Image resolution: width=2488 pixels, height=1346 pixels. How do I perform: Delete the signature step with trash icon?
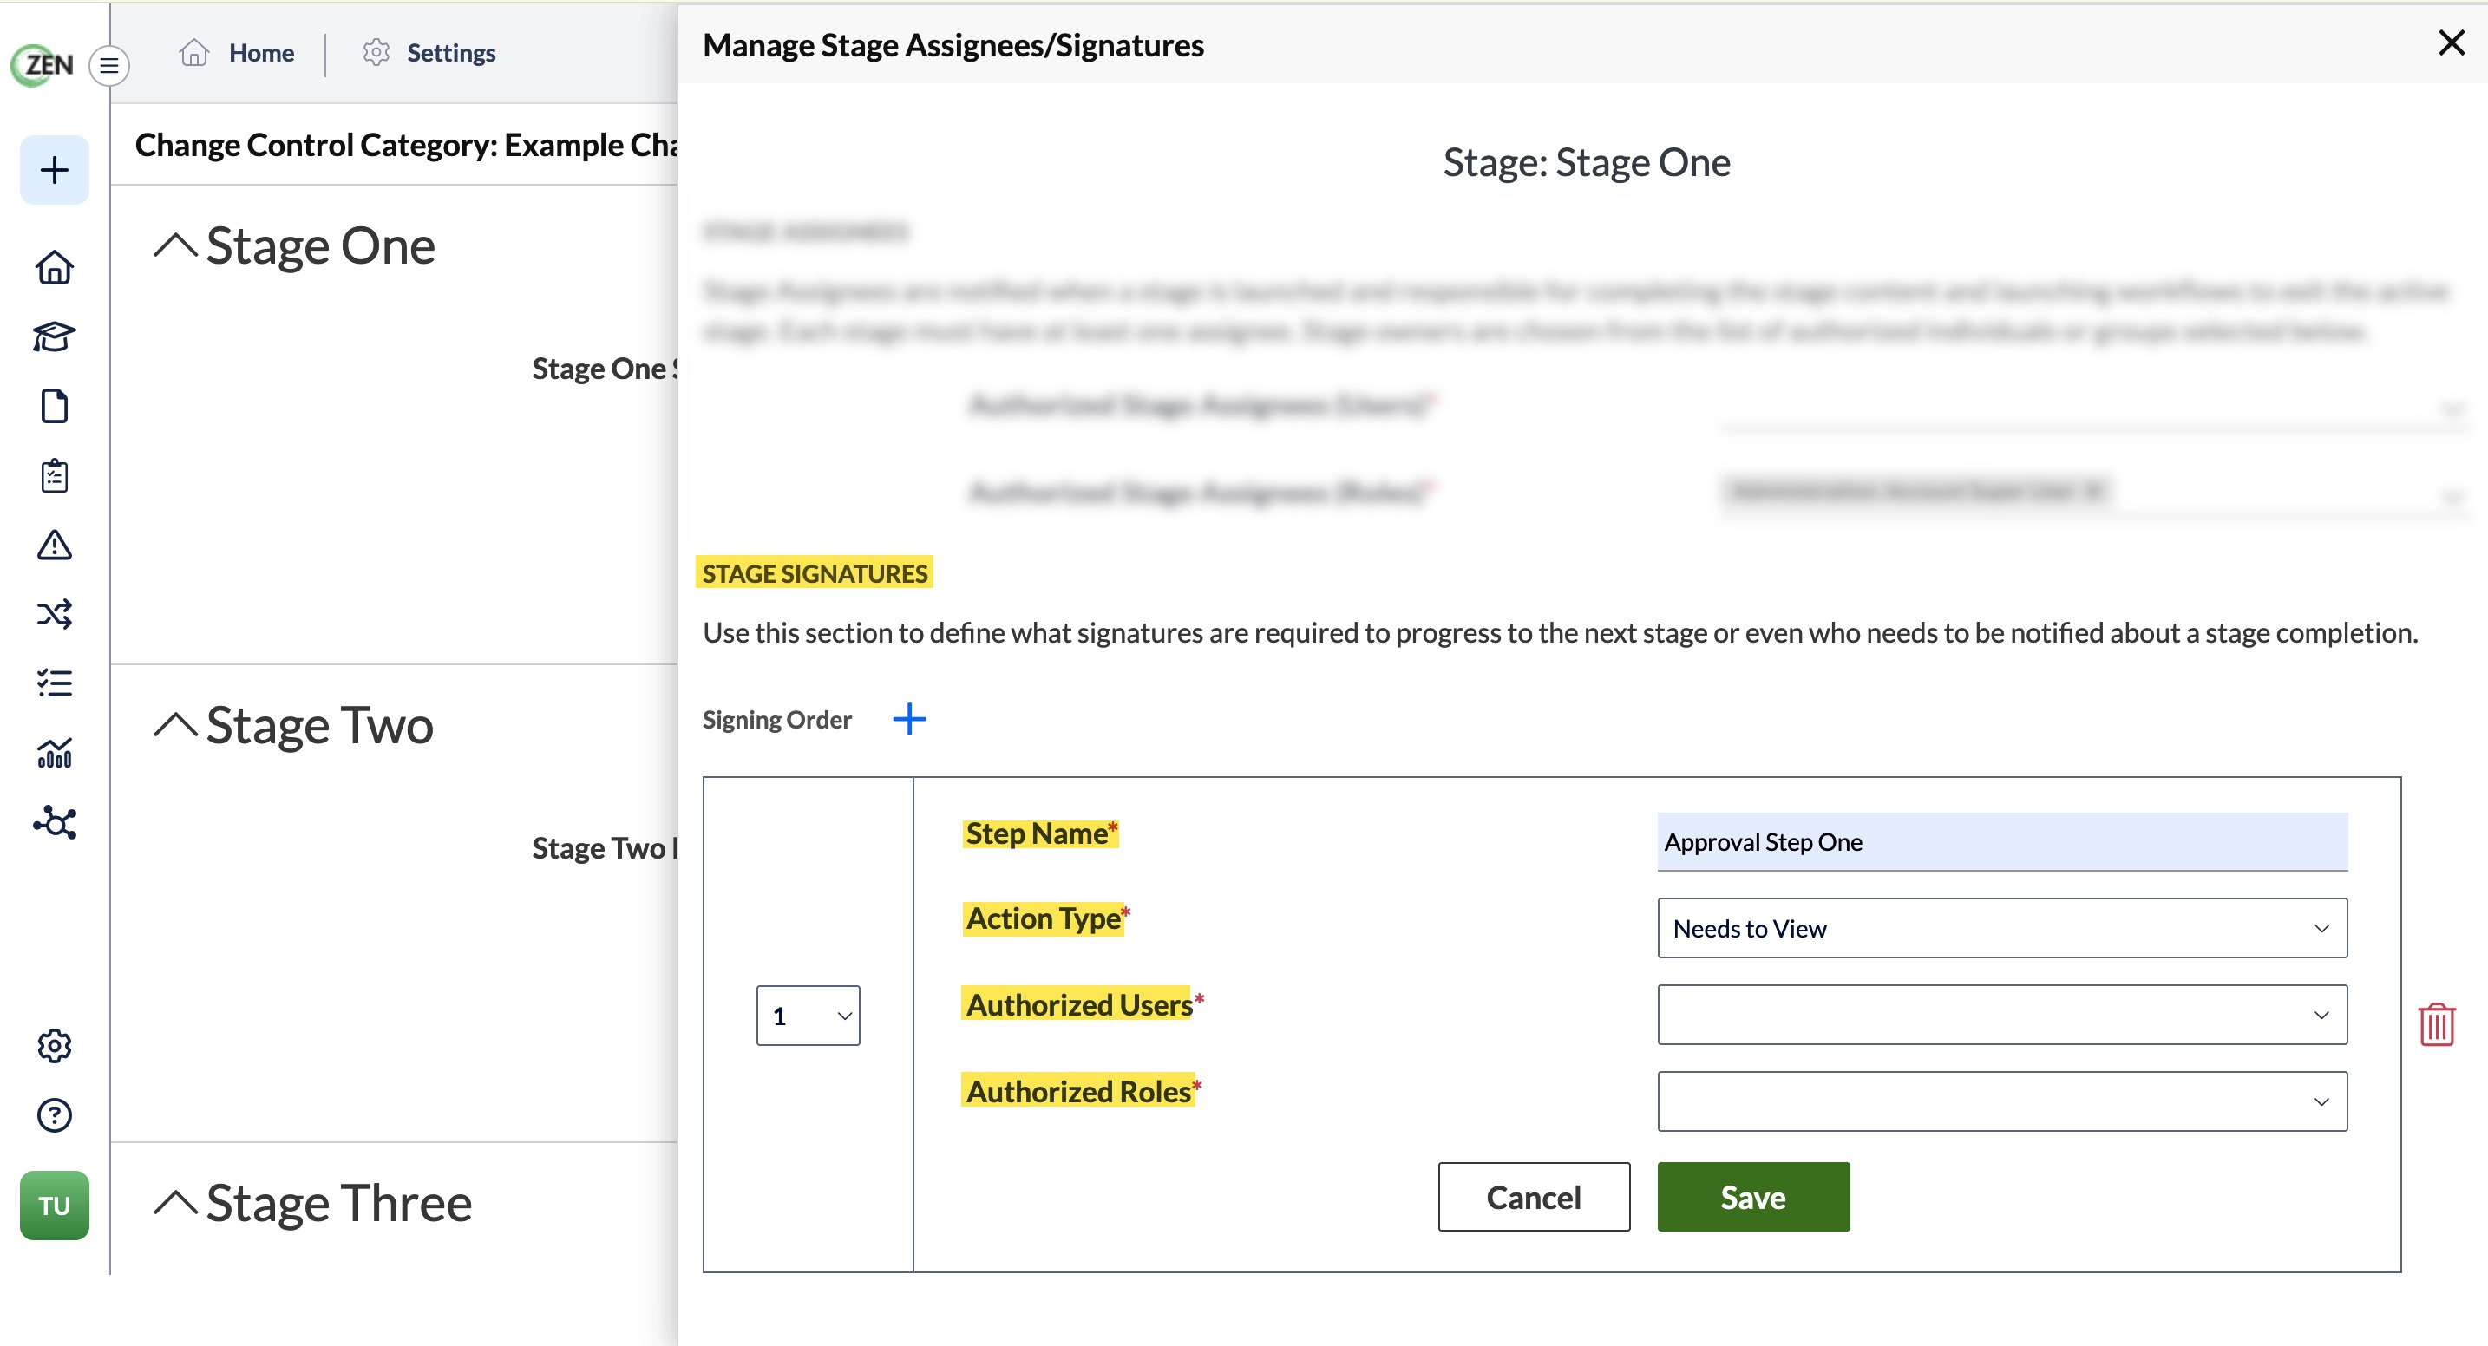coord(2437,1024)
